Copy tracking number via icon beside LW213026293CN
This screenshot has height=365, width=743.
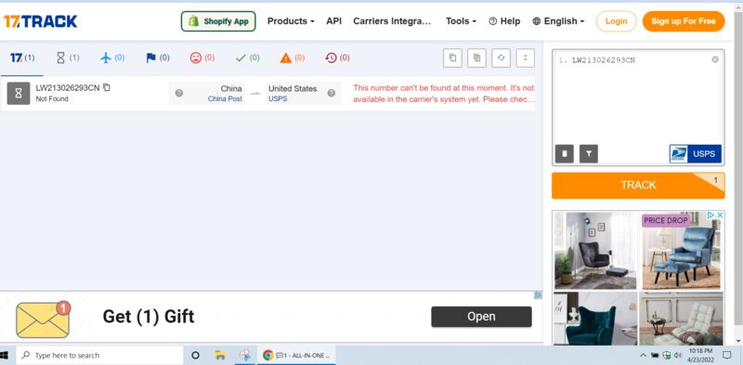107,87
